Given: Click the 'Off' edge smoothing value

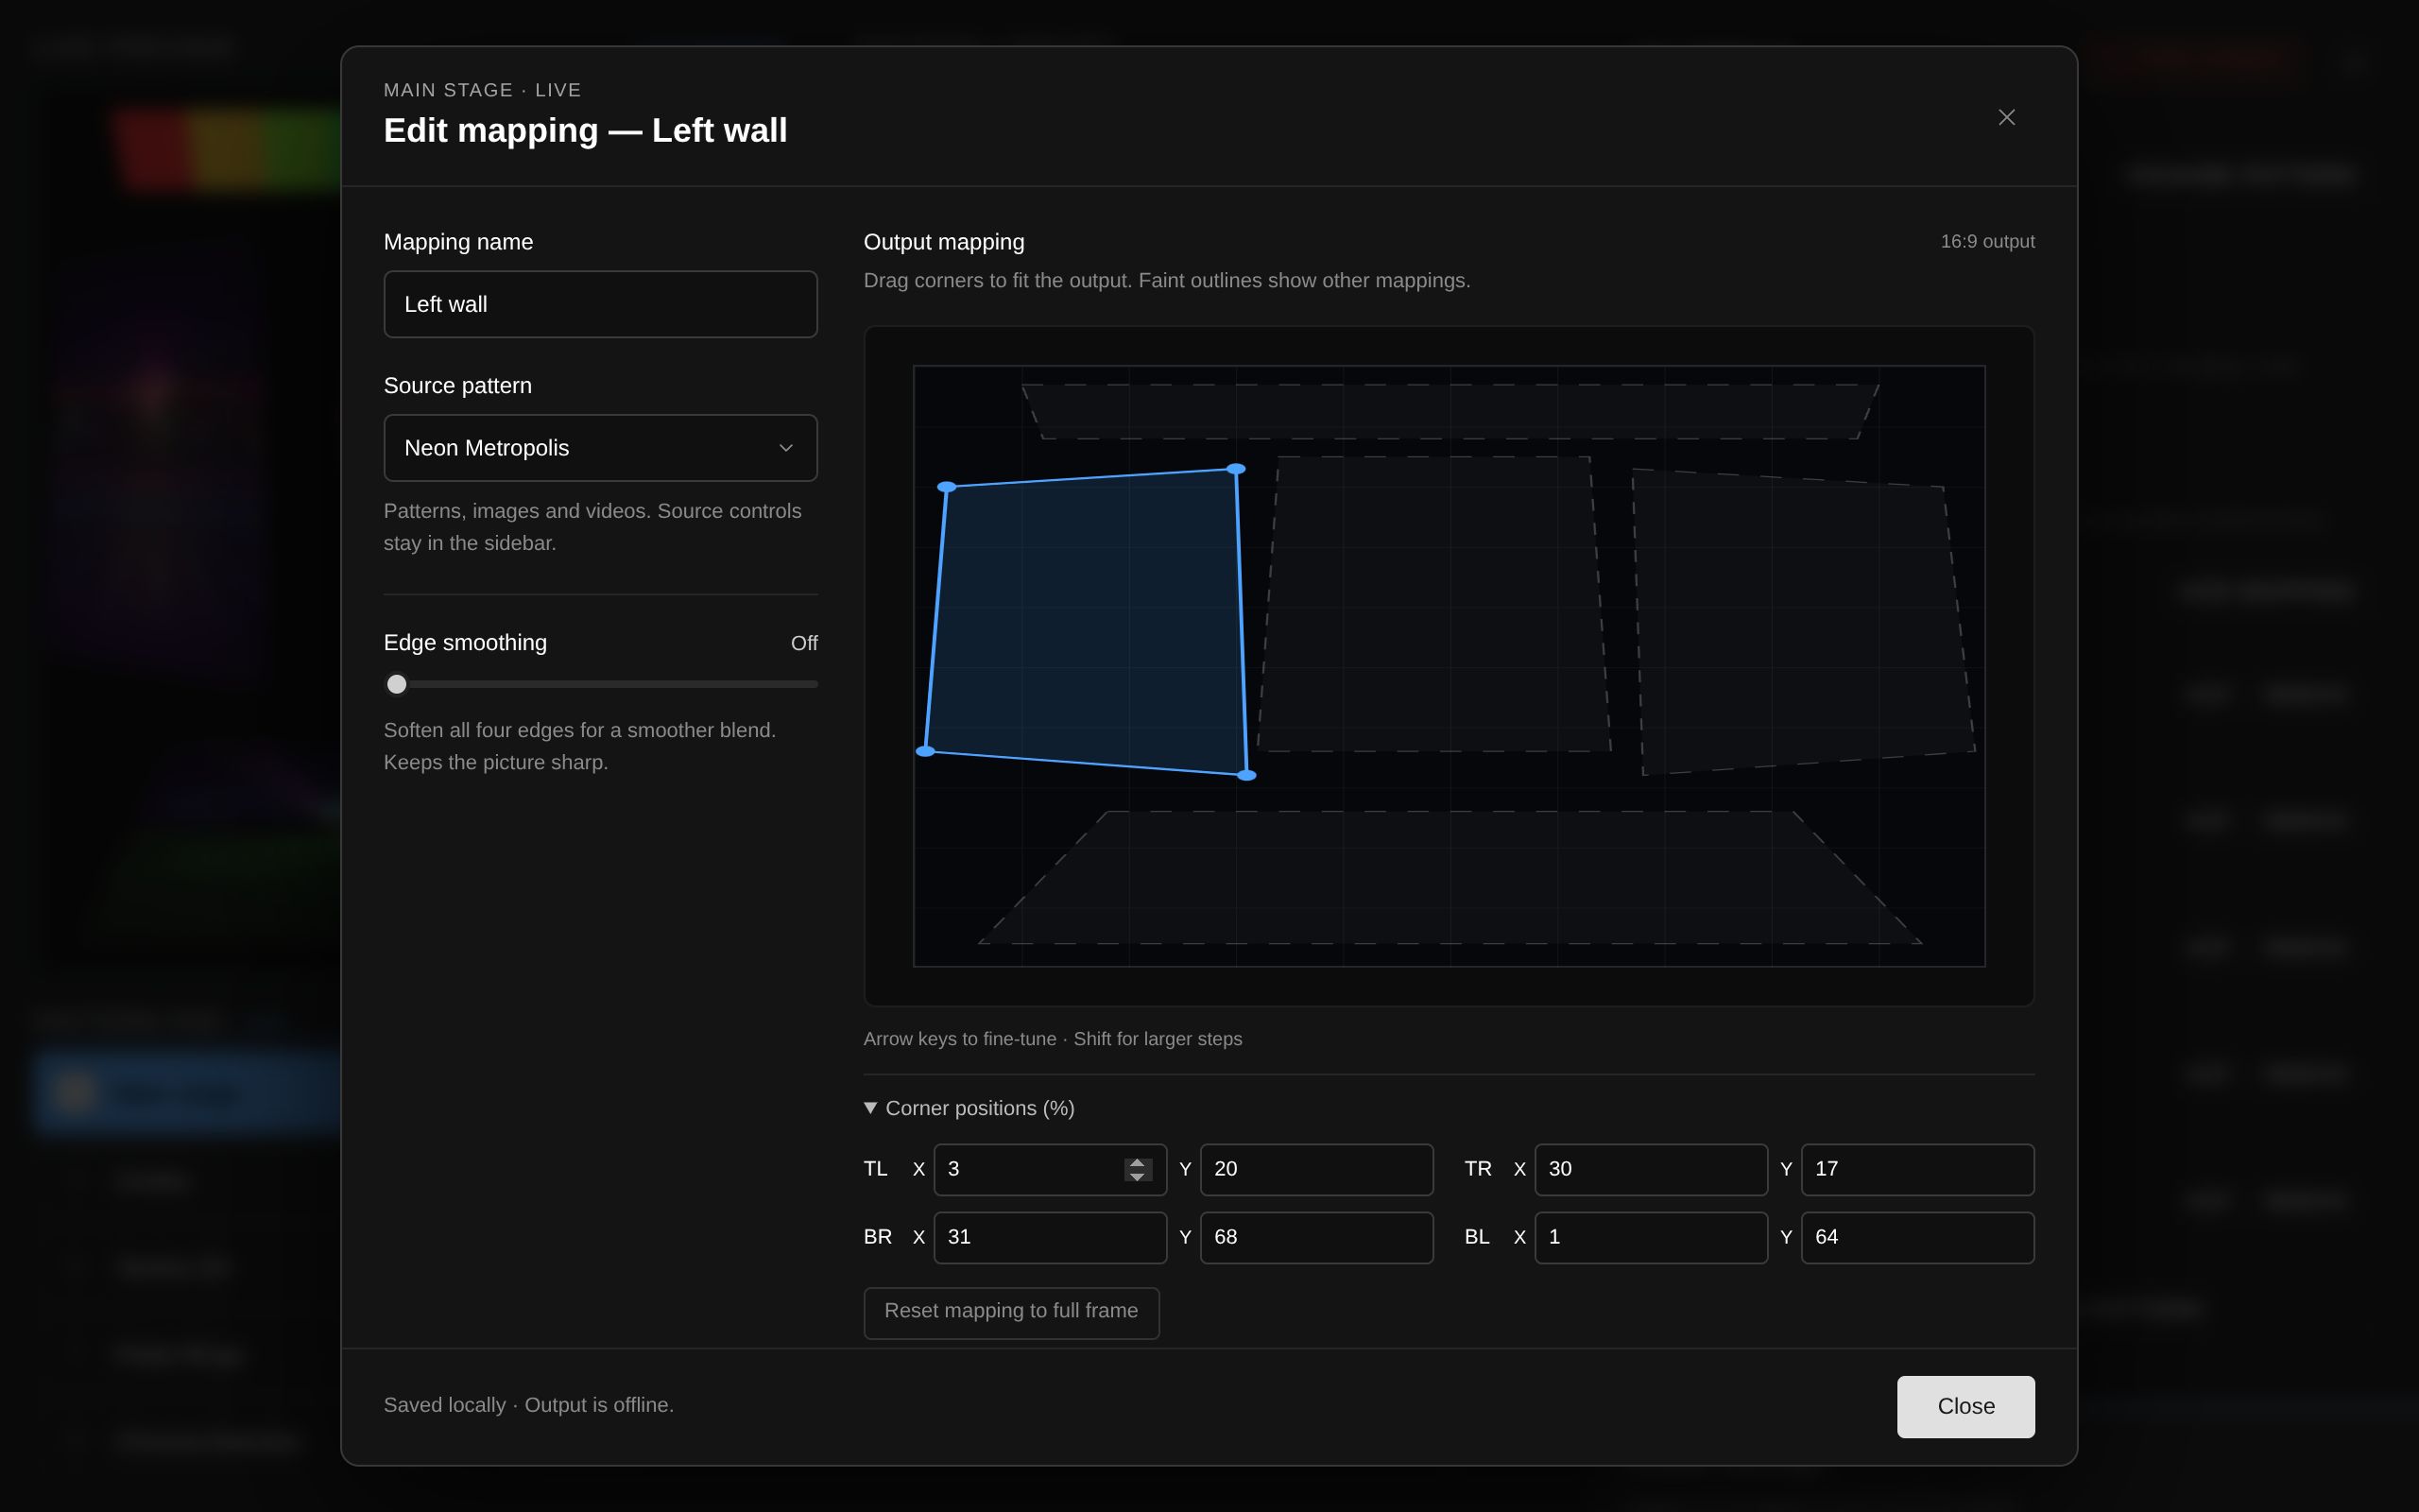Looking at the screenshot, I should click(x=804, y=643).
